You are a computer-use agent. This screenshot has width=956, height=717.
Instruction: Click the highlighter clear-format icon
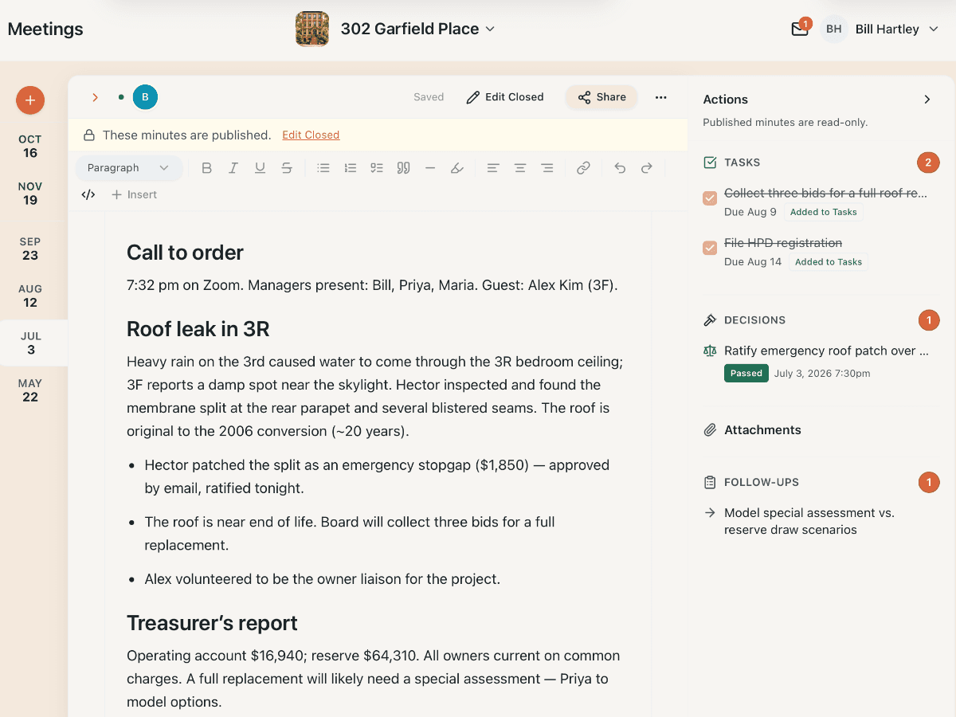pos(456,168)
